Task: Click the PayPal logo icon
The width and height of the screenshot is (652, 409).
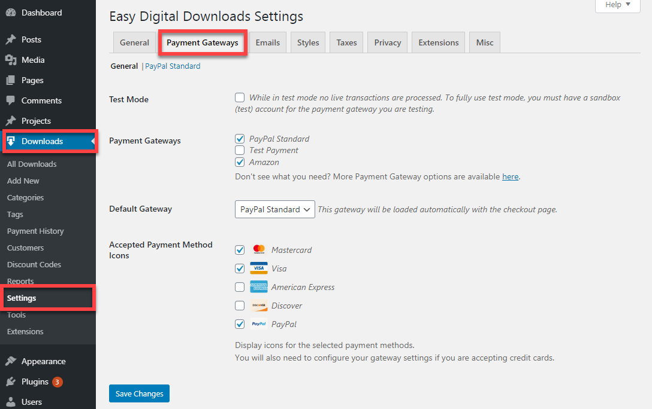Action: (259, 324)
